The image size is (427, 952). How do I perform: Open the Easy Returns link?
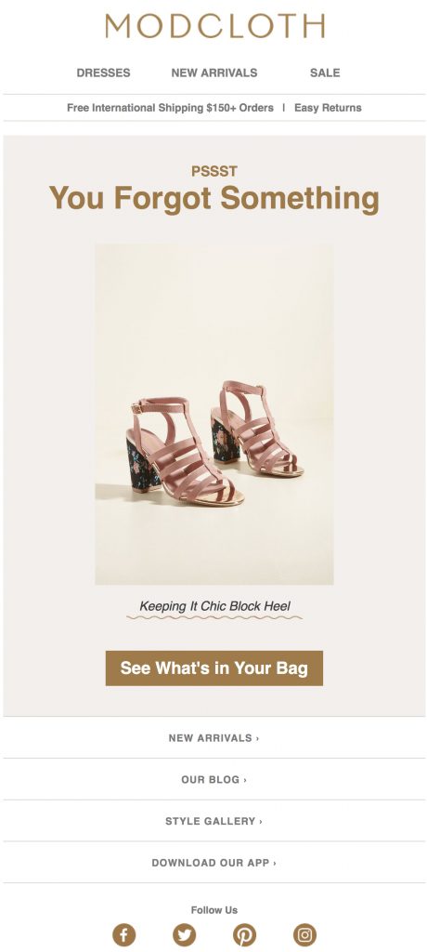328,108
